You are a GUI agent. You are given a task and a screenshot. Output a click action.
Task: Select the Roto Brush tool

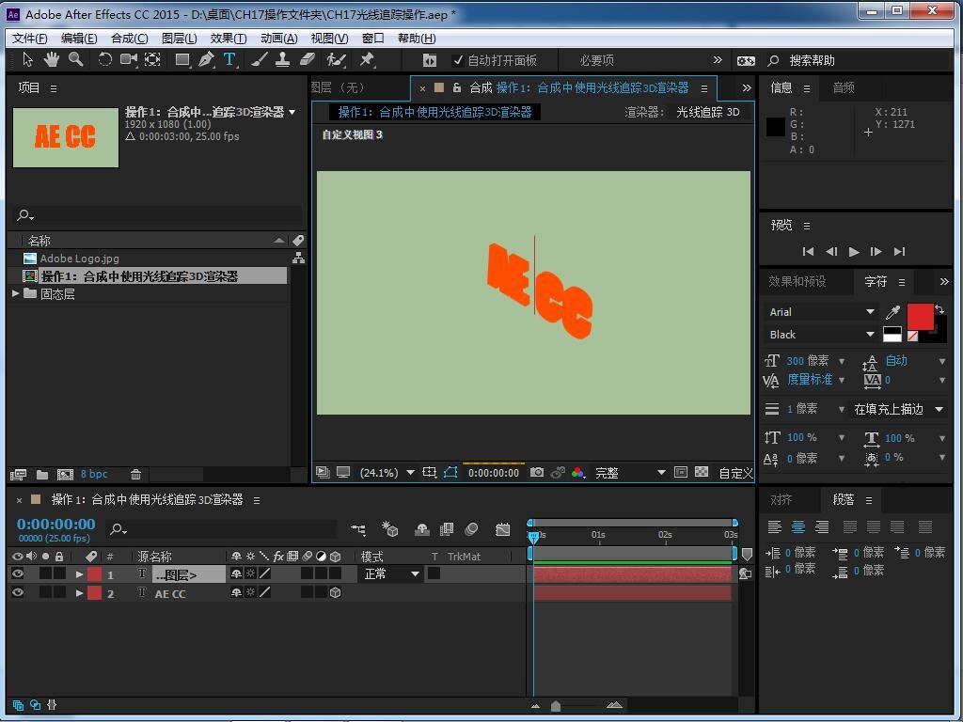point(336,59)
